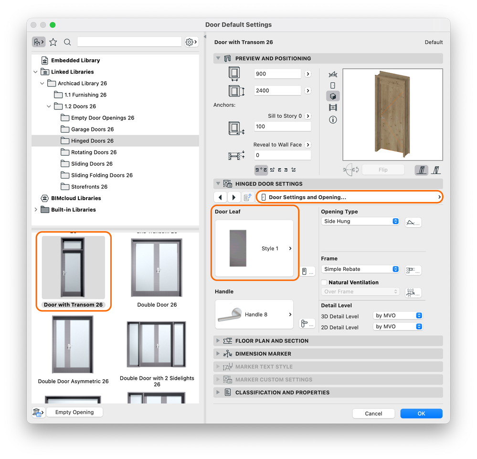Collapse the 1.2 Doors 26 folder

[x=49, y=106]
